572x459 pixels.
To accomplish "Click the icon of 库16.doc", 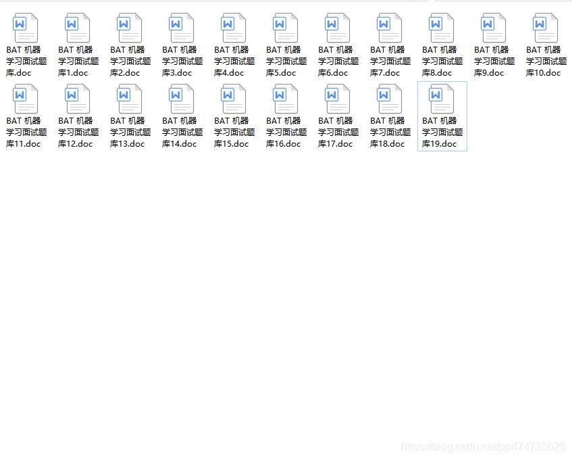I will click(285, 99).
